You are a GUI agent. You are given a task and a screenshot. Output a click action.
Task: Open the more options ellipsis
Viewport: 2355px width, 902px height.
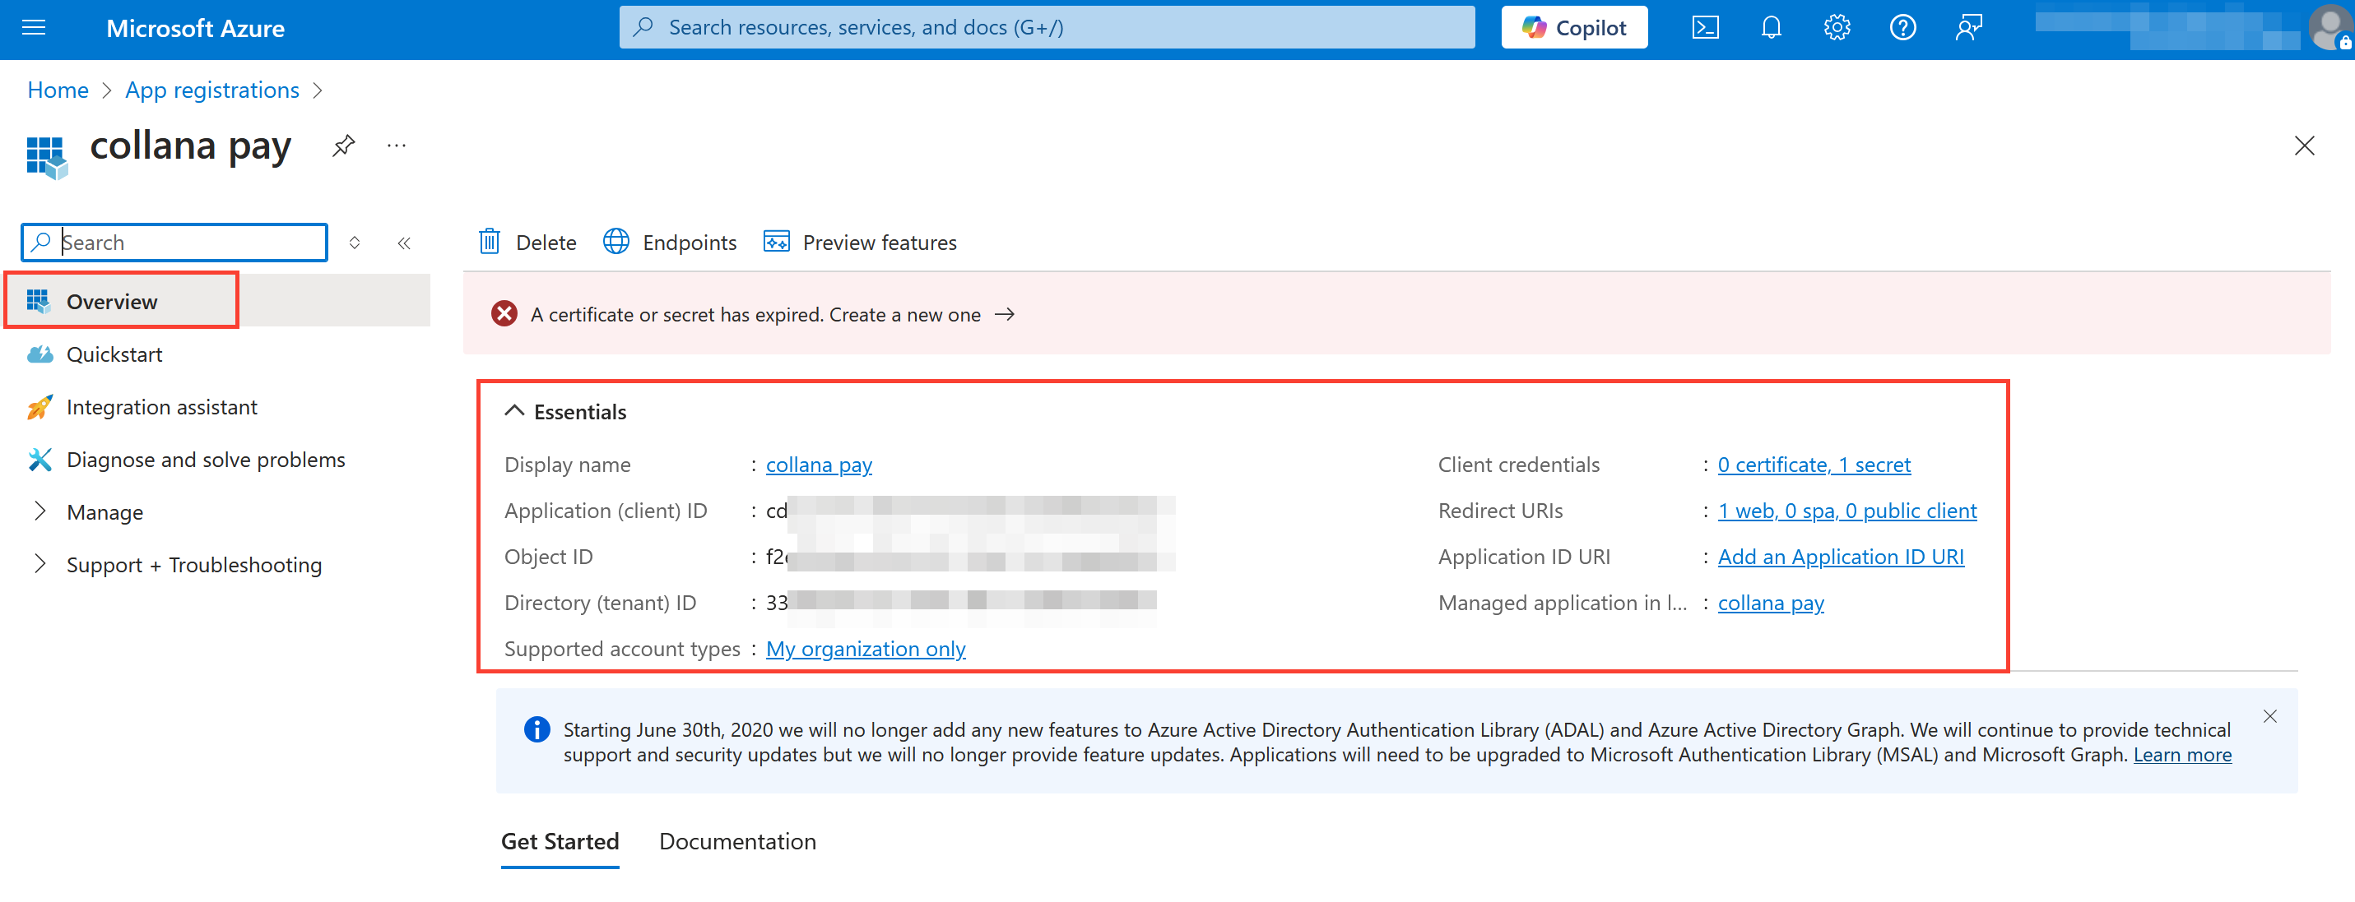[x=396, y=146]
